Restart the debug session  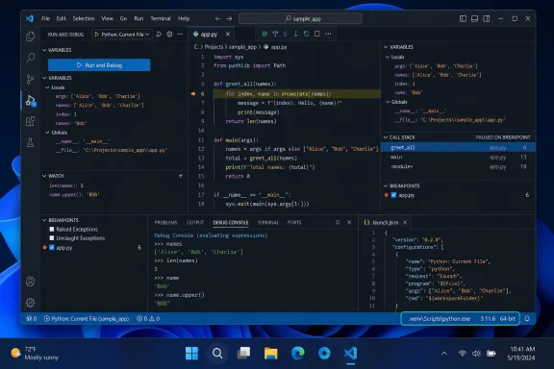(x=306, y=34)
